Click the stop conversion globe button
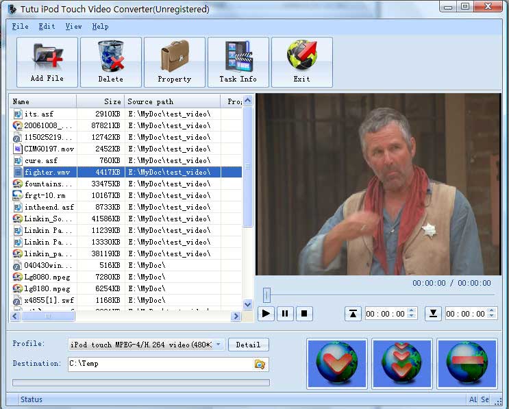This screenshot has width=509, height=409. coord(467,363)
